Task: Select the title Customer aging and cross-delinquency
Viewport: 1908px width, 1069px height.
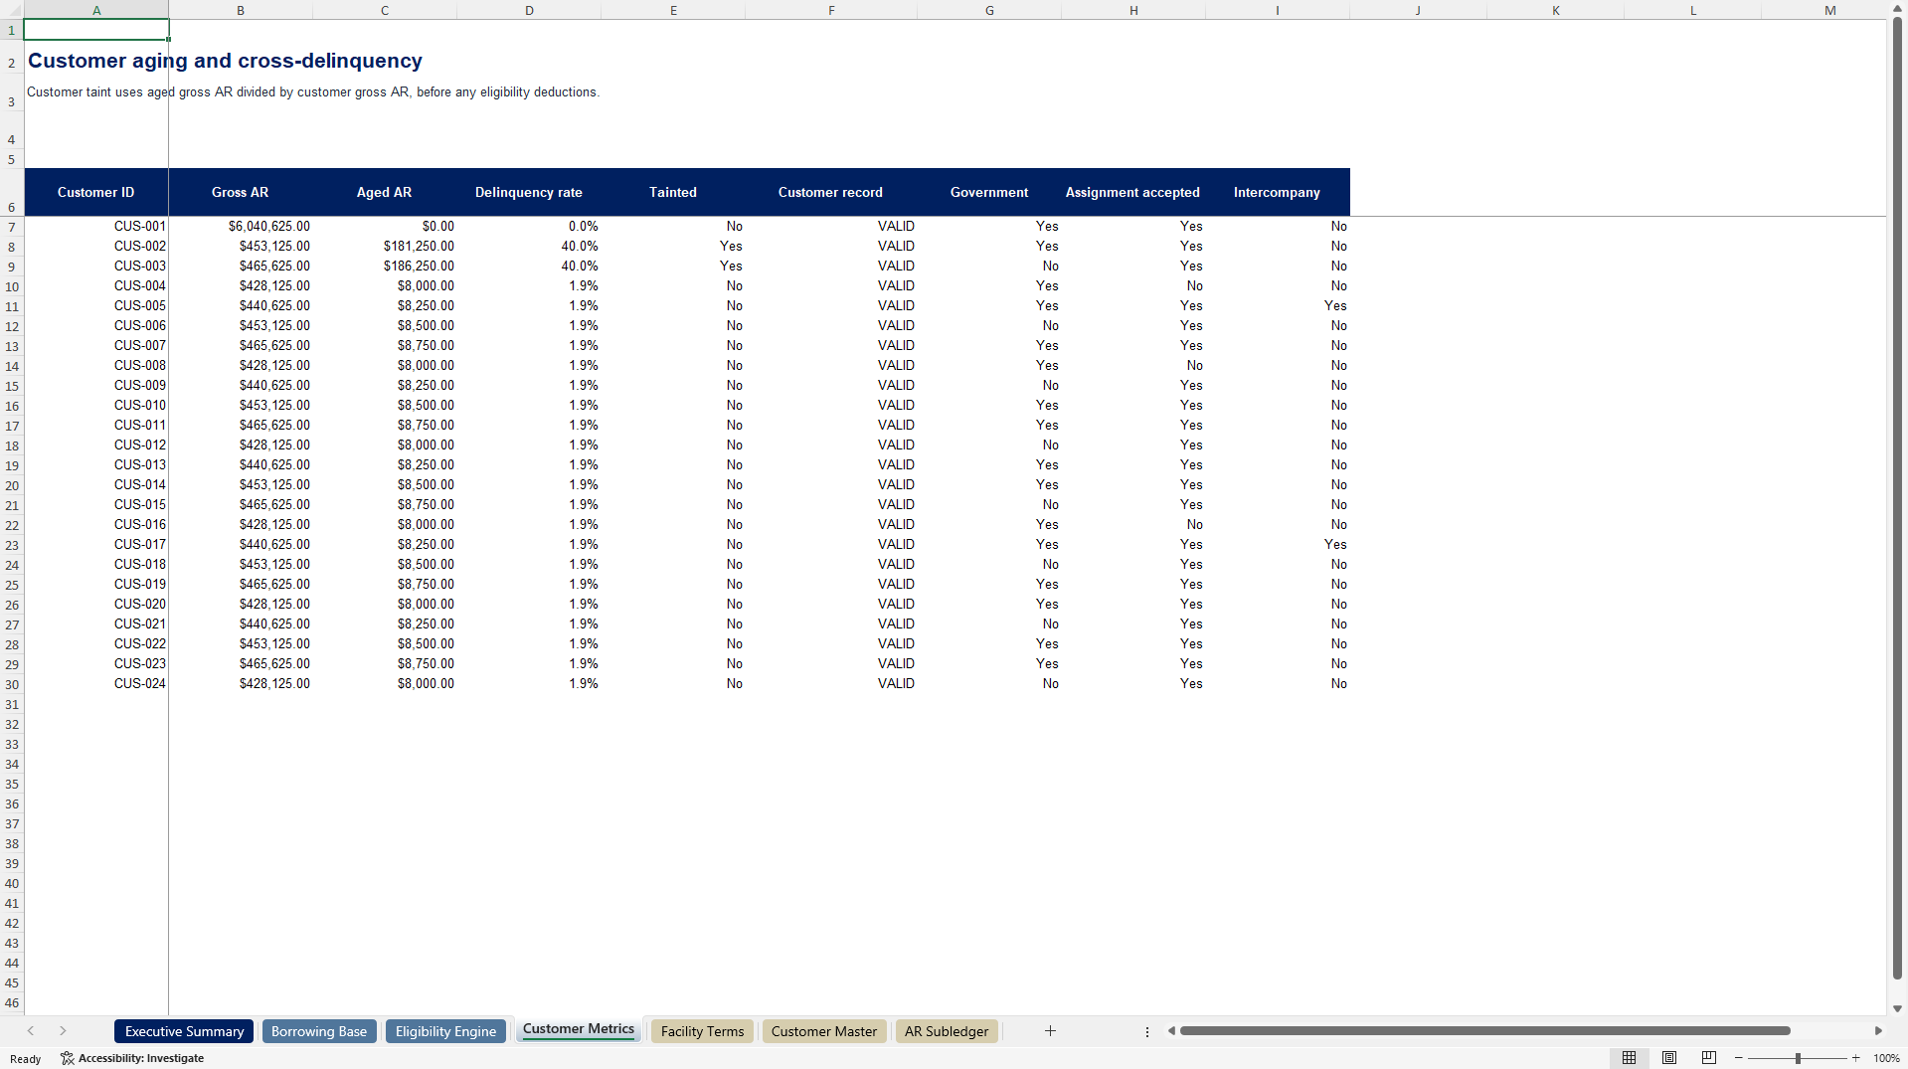Action: tap(225, 61)
